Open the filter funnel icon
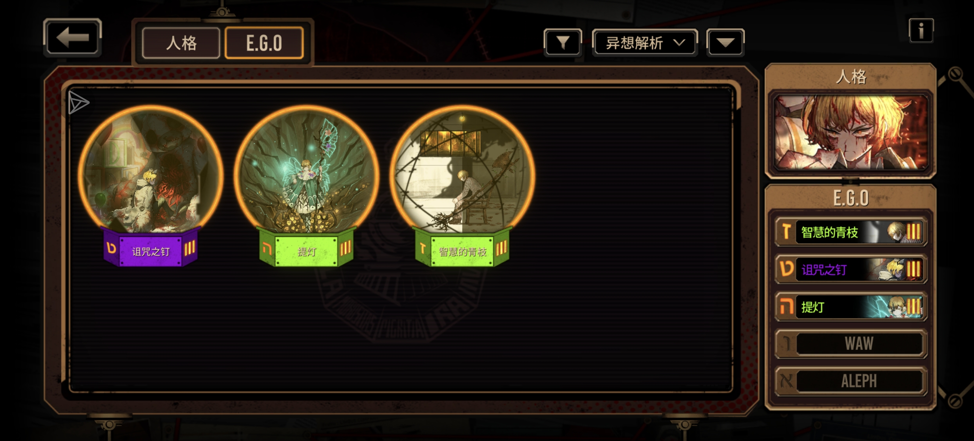This screenshot has width=974, height=441. click(563, 42)
